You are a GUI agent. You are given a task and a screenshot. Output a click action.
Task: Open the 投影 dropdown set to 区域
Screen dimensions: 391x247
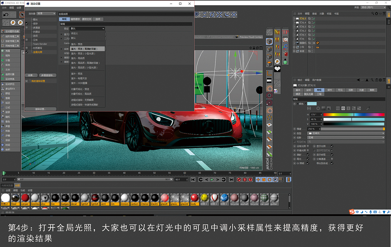[346, 138]
